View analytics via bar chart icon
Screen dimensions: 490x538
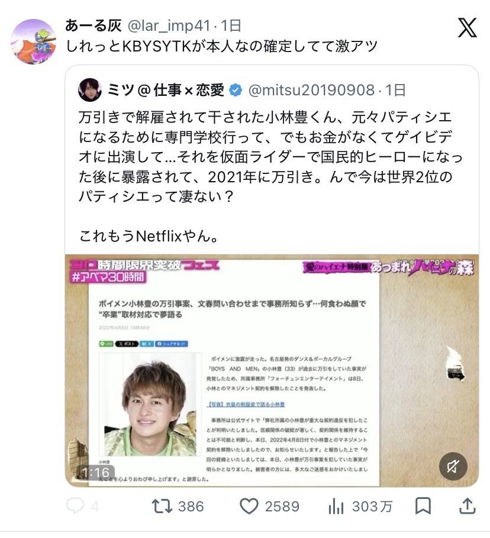pyautogui.click(x=336, y=506)
